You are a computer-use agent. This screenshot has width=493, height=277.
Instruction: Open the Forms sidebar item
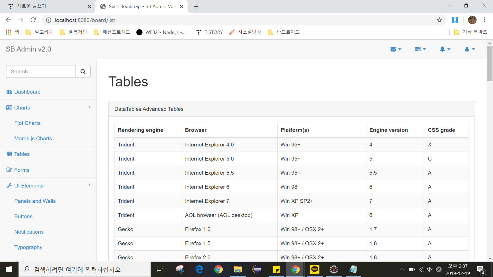coord(22,170)
